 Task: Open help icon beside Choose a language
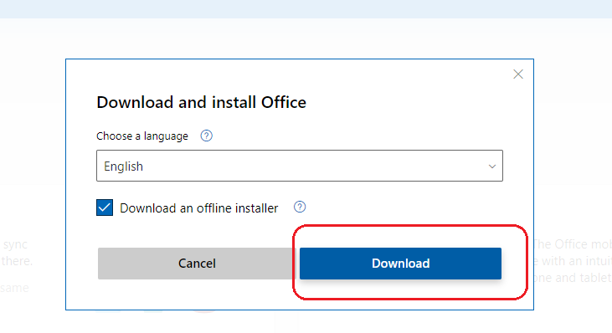click(x=207, y=136)
